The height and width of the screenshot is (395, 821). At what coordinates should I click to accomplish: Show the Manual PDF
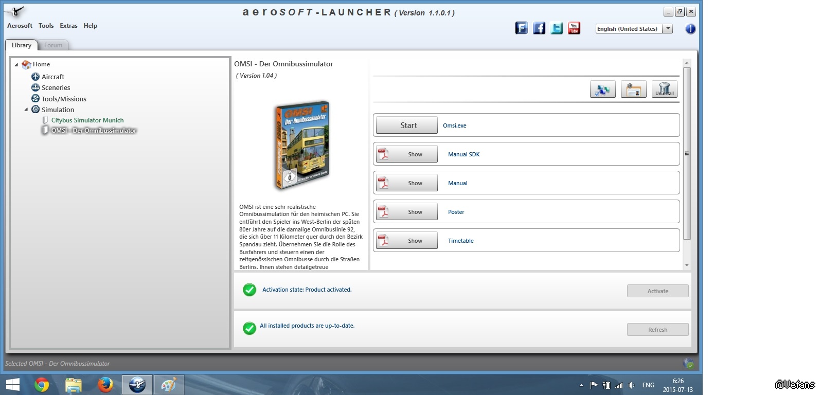[x=407, y=183]
